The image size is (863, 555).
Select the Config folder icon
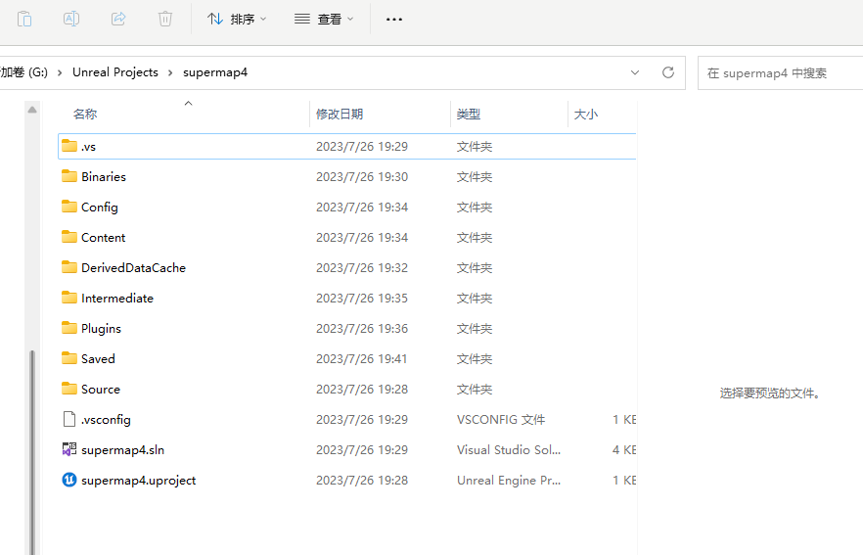coord(69,207)
